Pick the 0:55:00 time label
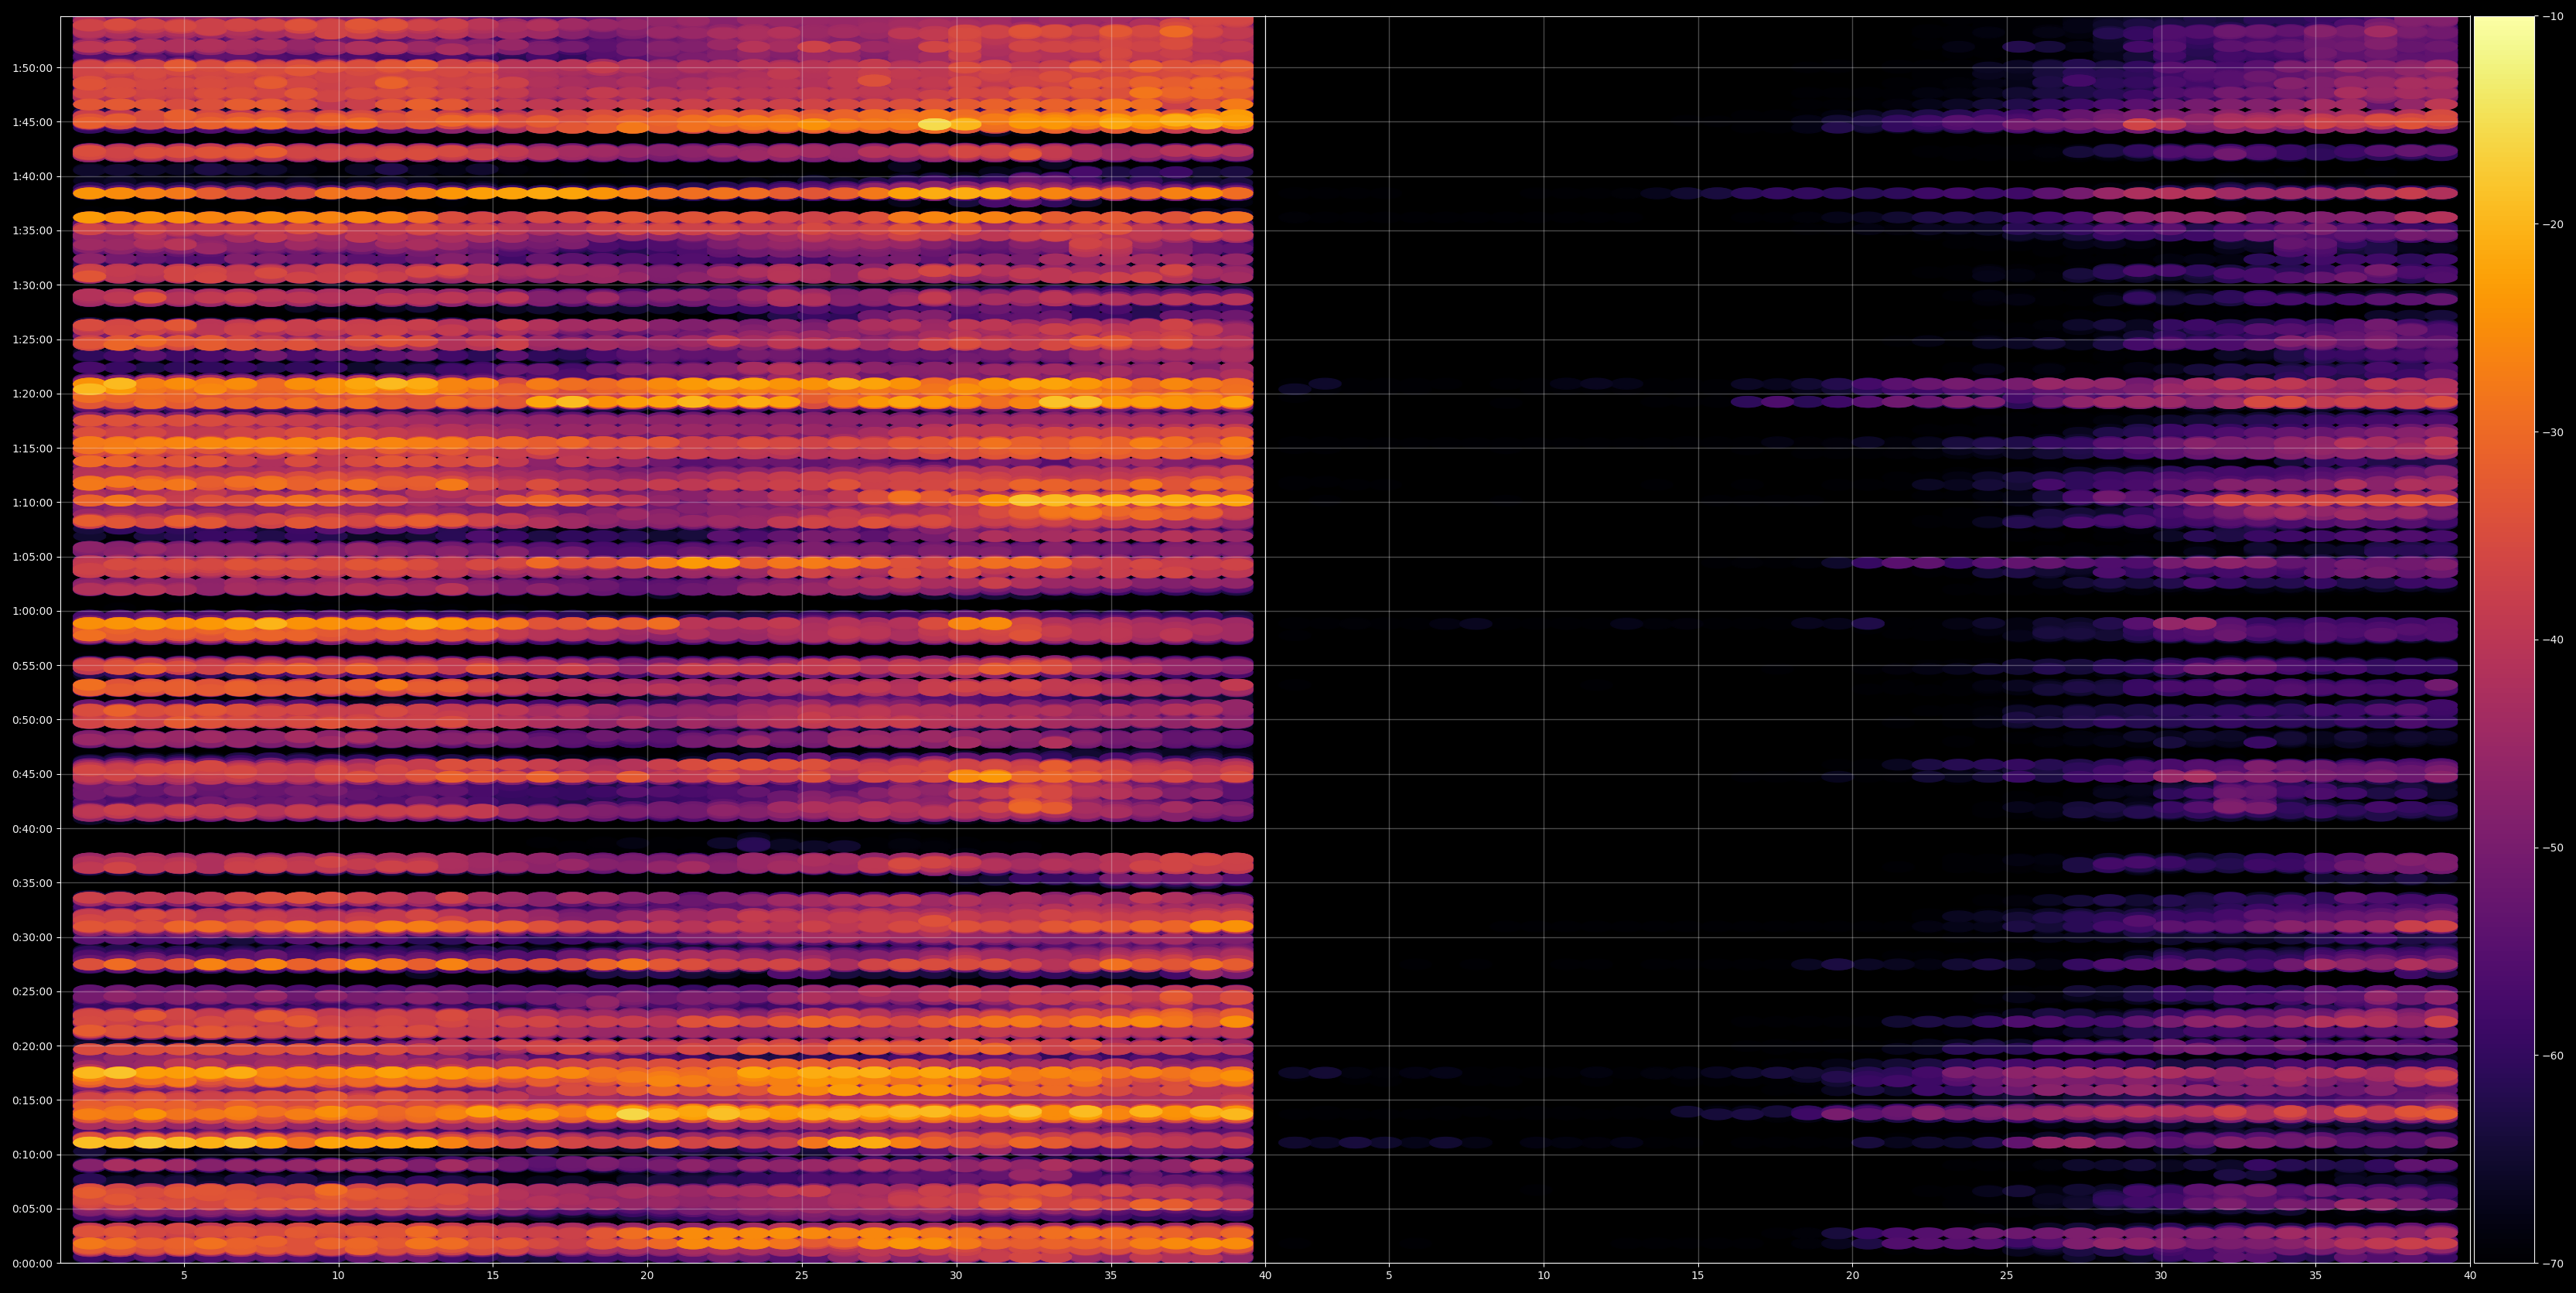2576x1293 pixels. (32, 665)
